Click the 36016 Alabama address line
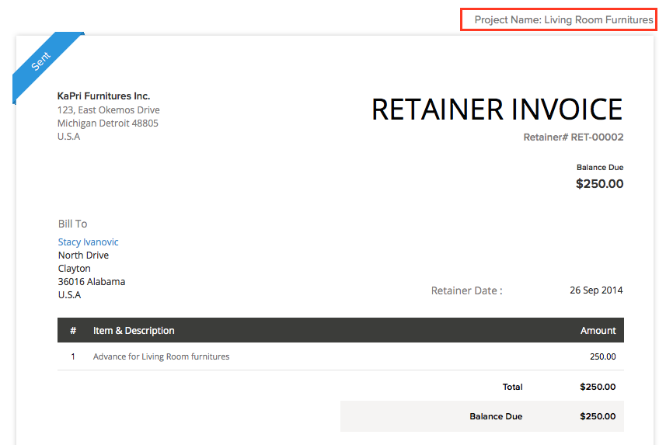This screenshot has width=666, height=445. coord(92,281)
